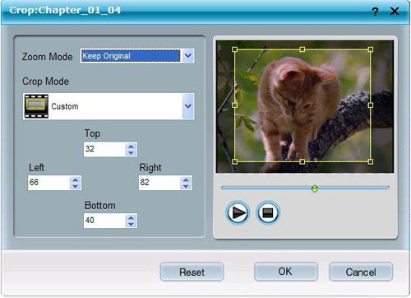The width and height of the screenshot is (411, 298).
Task: Increase the Left crop value with the up arrow
Action: [x=76, y=180]
